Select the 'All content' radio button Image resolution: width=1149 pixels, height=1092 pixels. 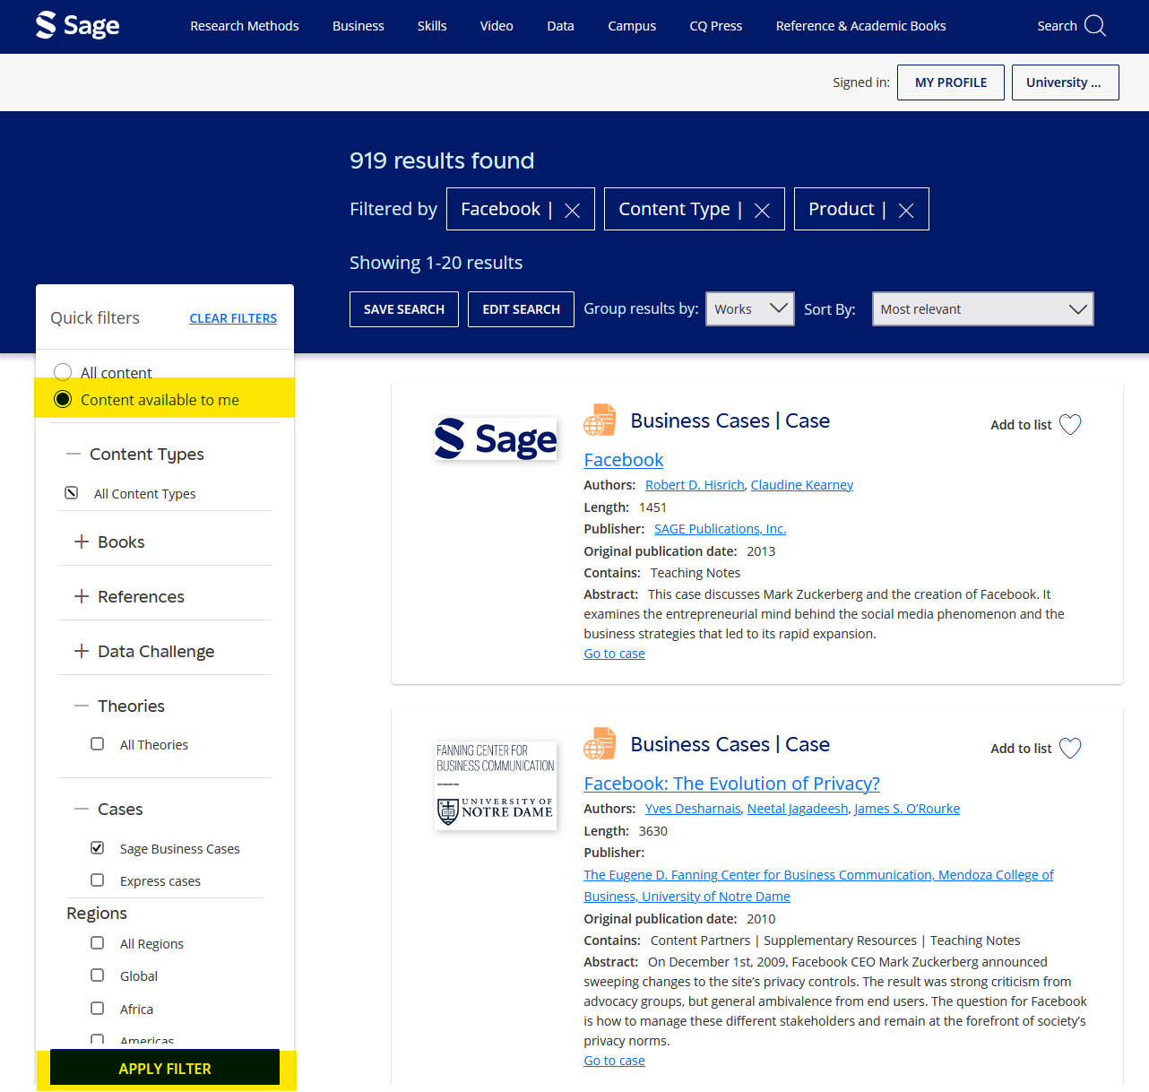63,371
